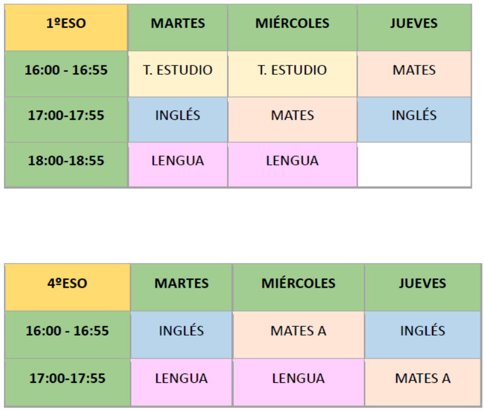The width and height of the screenshot is (484, 411).
Task: Click the 1ºESO header cell
Action: point(66,24)
